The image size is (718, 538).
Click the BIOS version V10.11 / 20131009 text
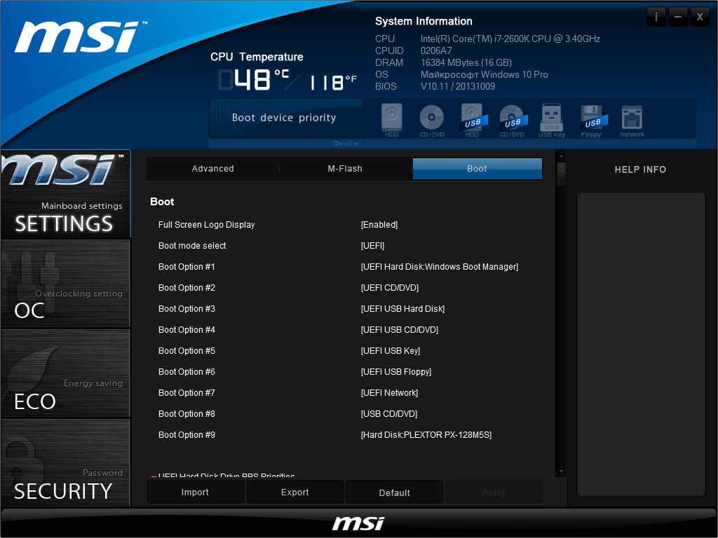pyautogui.click(x=458, y=86)
